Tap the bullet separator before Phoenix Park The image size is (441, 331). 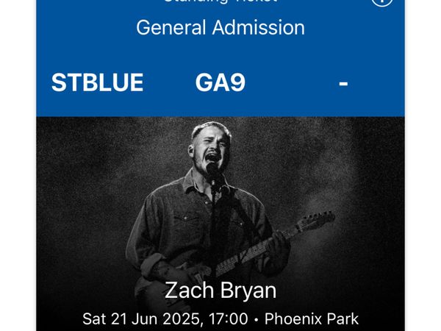(x=257, y=320)
